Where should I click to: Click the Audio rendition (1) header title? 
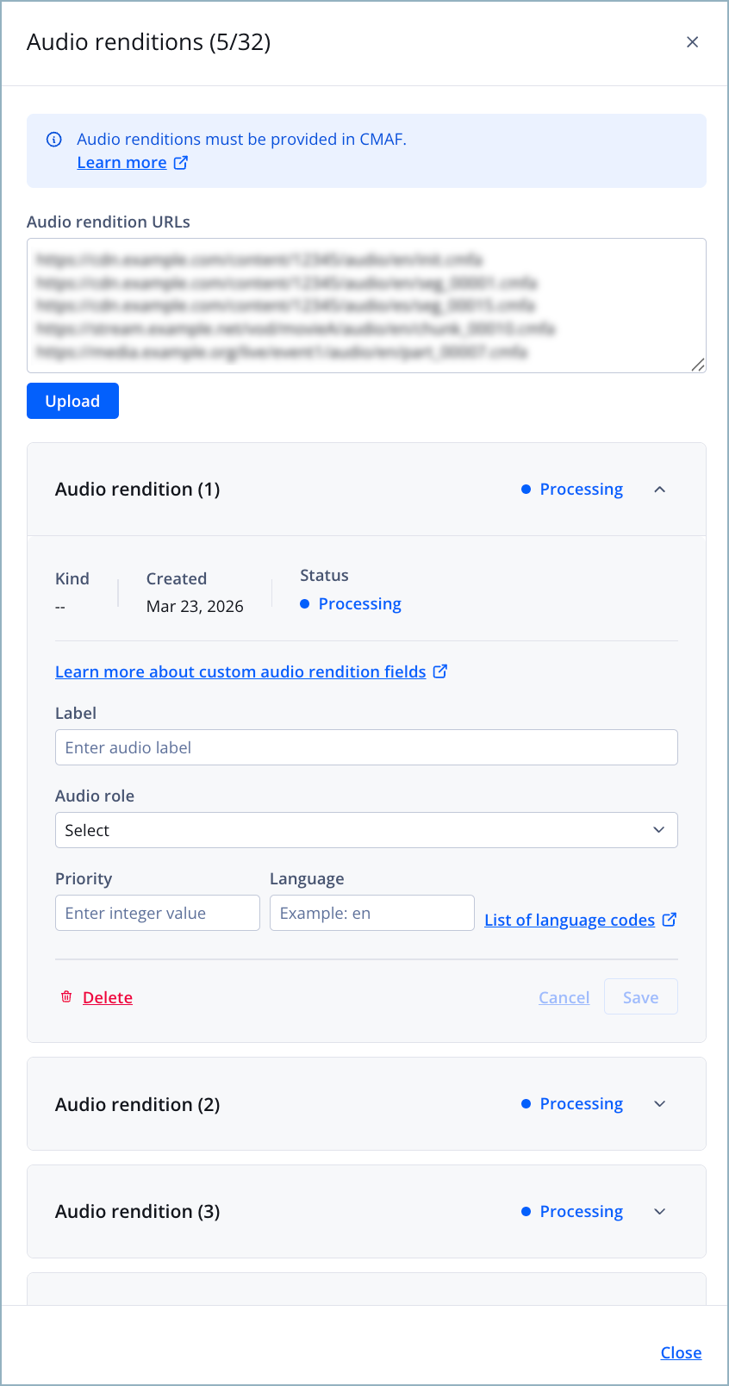pyautogui.click(x=138, y=490)
